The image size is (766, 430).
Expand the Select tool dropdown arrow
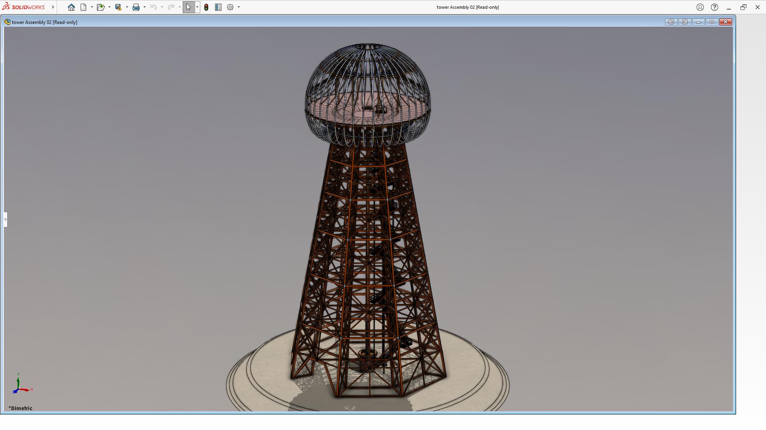pyautogui.click(x=197, y=7)
